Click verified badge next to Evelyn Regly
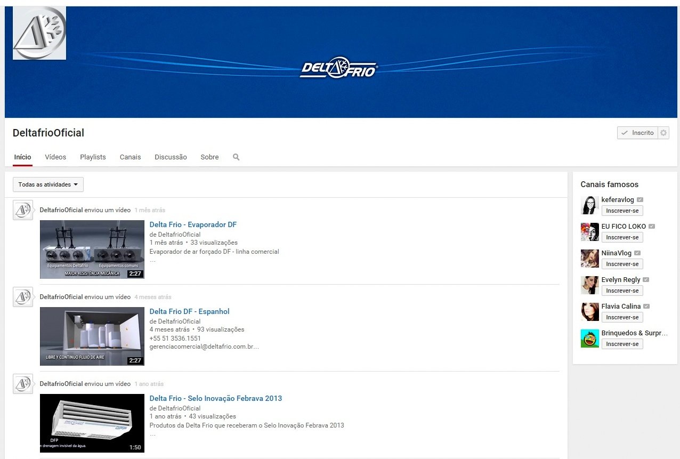The height and width of the screenshot is (459, 680). (x=646, y=280)
